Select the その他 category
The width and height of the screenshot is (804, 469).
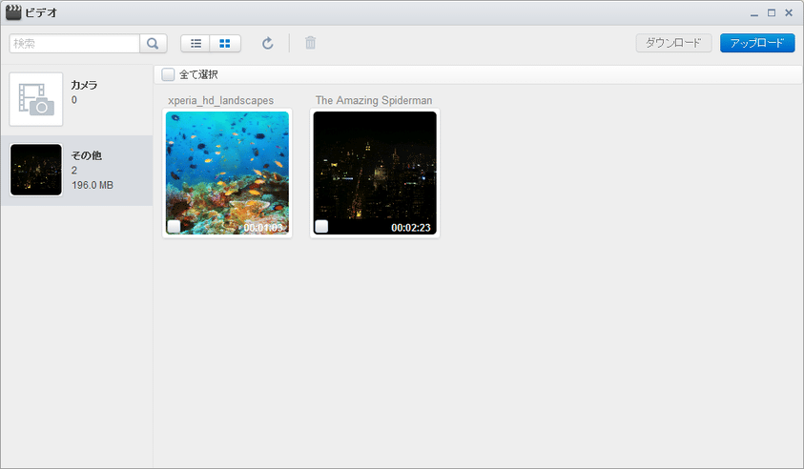[x=77, y=171]
